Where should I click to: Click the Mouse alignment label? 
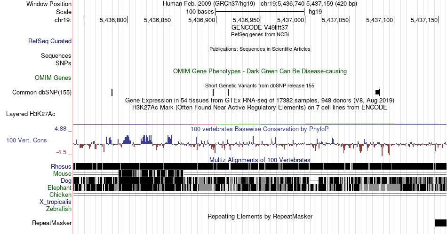[x=62, y=174]
